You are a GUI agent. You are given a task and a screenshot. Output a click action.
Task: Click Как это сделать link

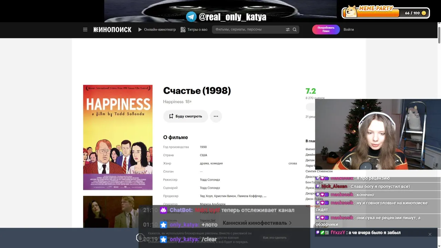coord(275,237)
